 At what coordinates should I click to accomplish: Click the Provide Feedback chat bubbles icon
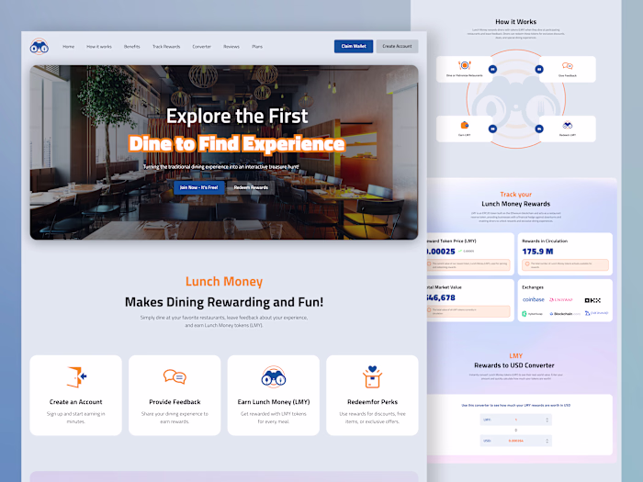pos(175,376)
